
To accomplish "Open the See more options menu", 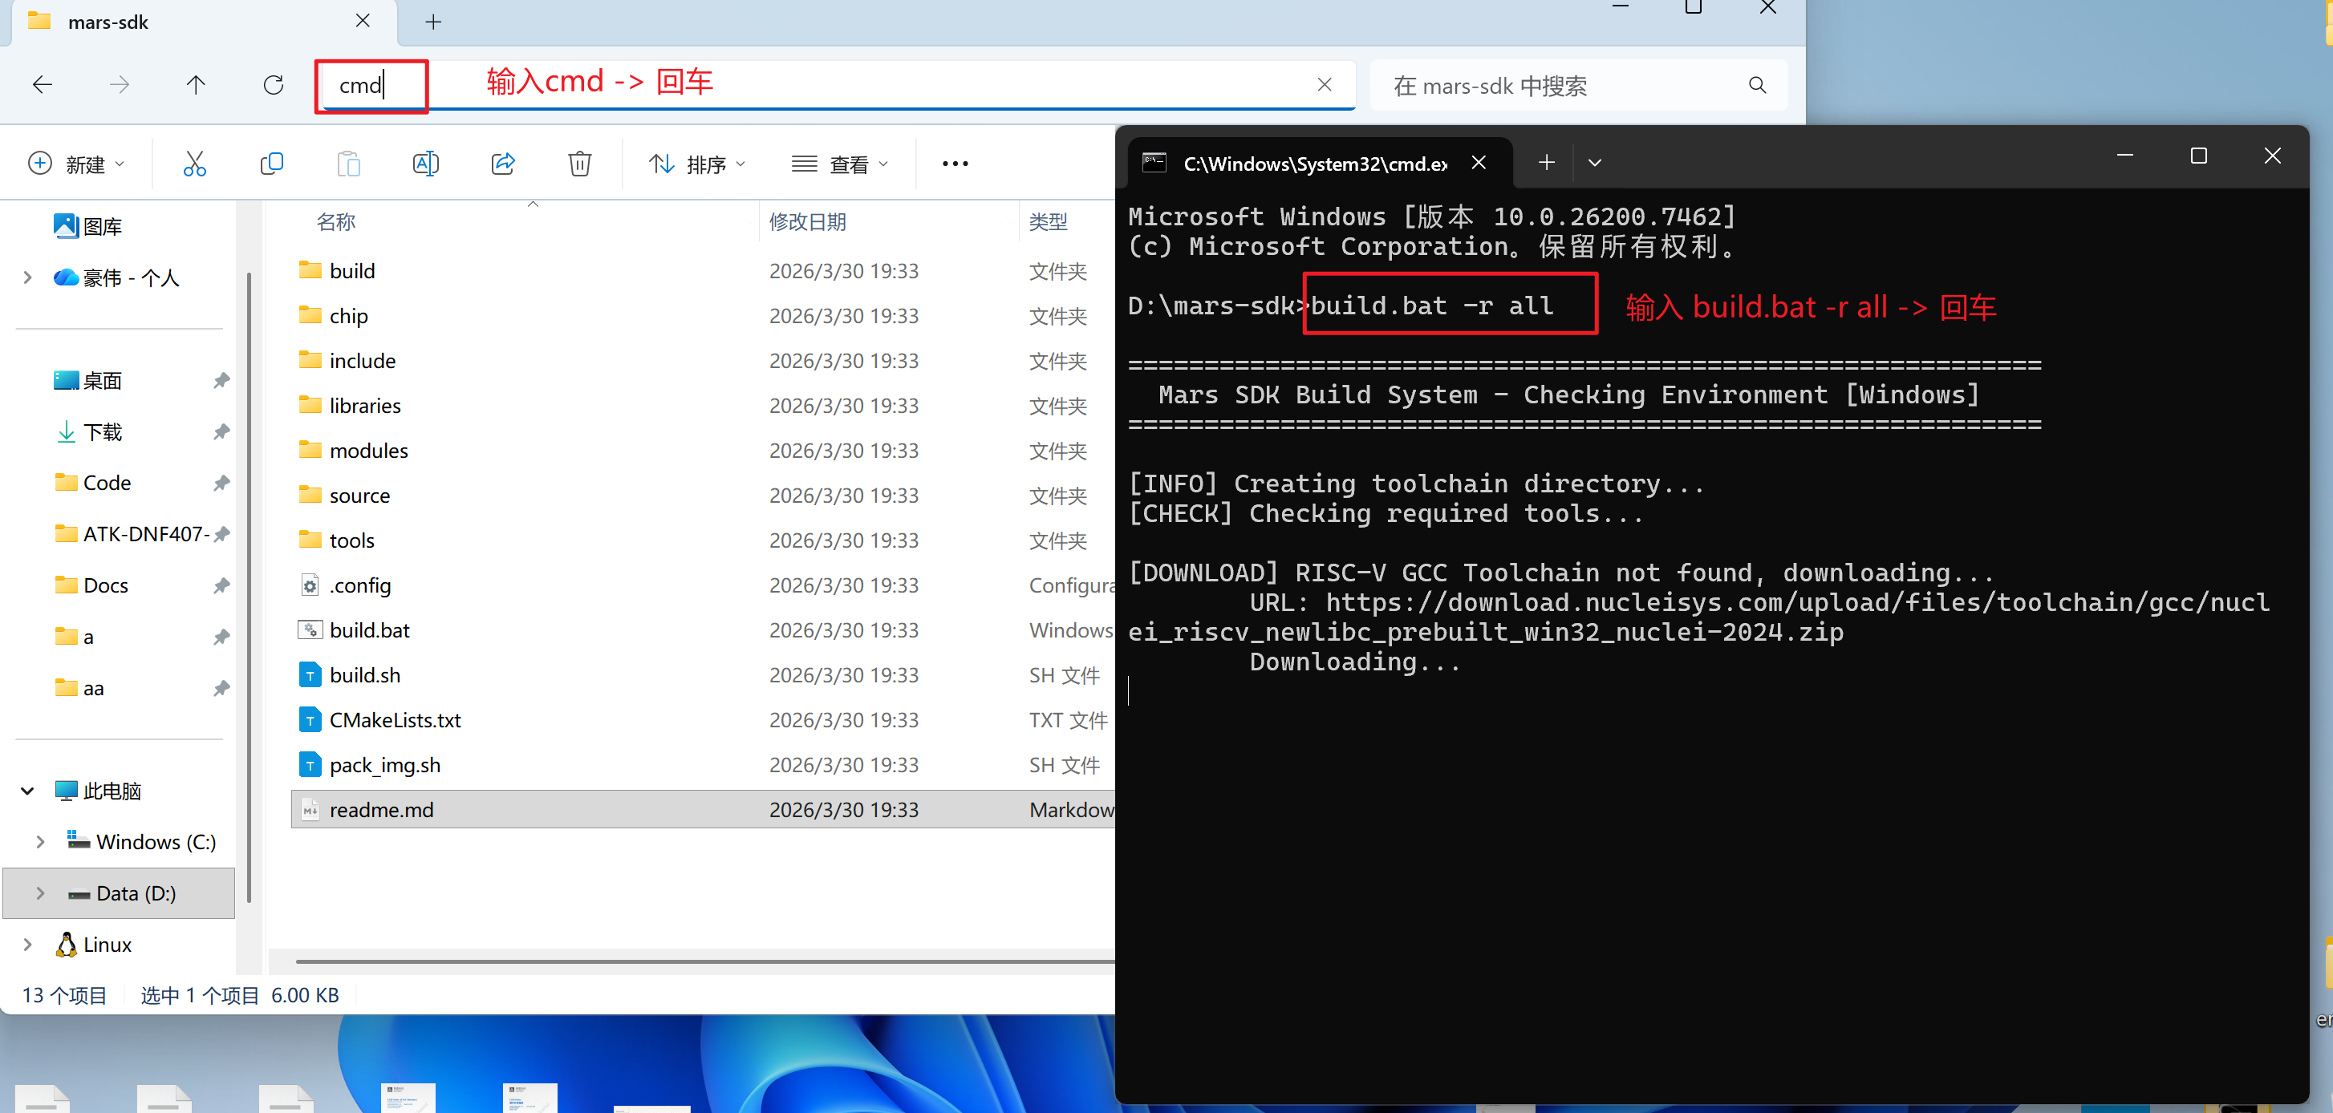I will 956,164.
